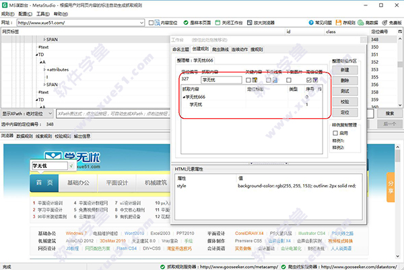Switch to the 命名主题 tab

pos(181,49)
